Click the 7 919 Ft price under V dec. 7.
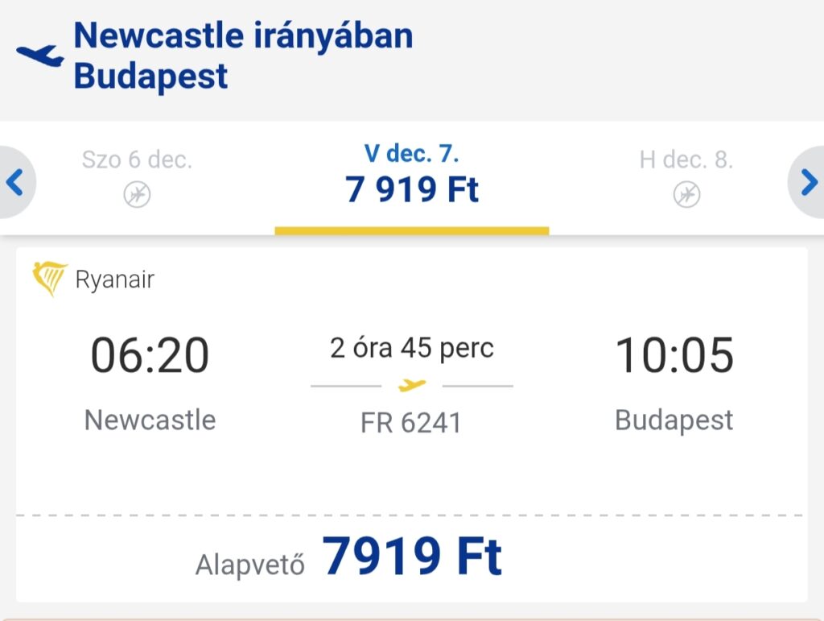Viewport: 824px width, 621px height. point(412,190)
